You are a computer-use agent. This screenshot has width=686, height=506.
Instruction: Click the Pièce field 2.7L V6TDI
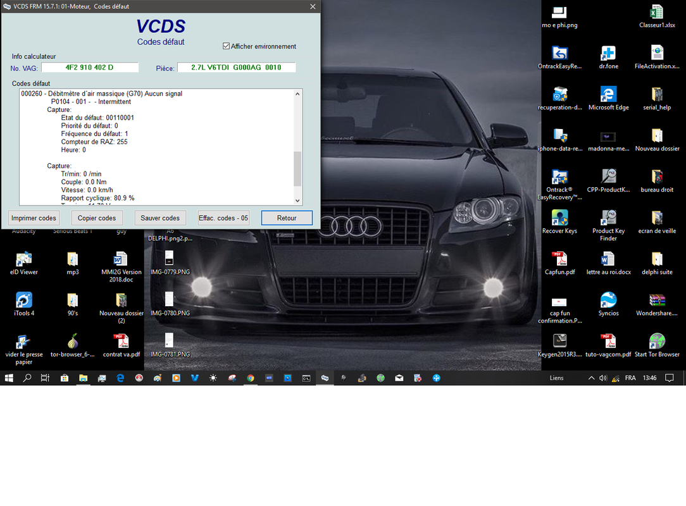point(236,67)
